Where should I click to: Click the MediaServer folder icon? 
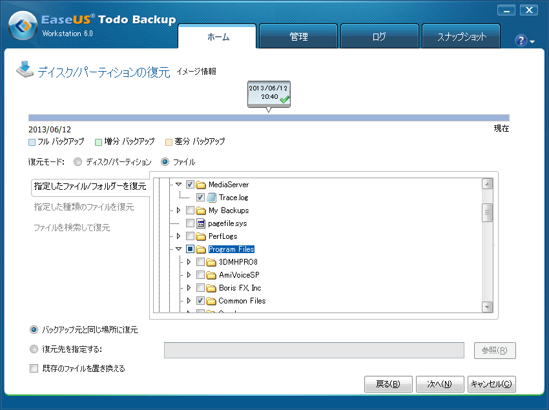[x=201, y=185]
